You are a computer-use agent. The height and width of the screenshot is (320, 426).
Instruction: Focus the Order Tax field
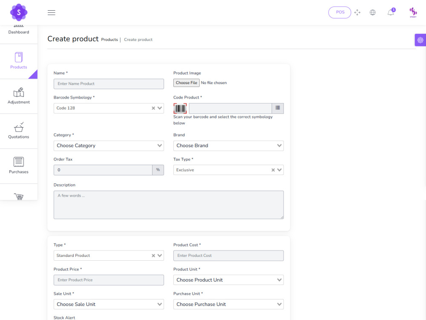click(x=103, y=170)
